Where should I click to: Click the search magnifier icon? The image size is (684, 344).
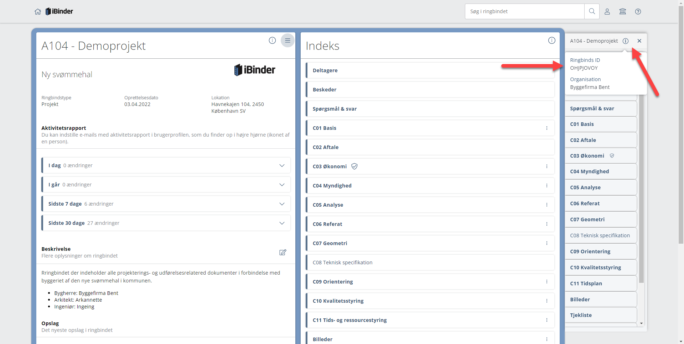click(592, 11)
